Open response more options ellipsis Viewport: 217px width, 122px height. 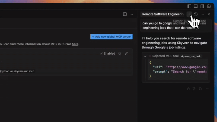click(x=207, y=89)
